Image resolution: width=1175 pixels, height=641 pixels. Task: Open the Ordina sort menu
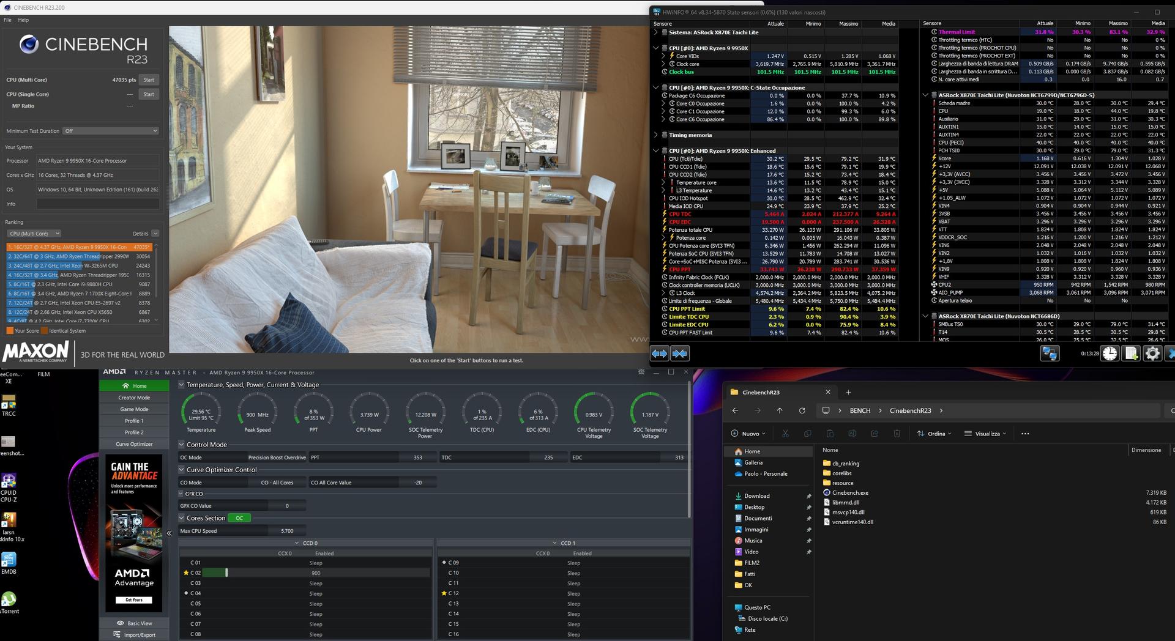coord(934,434)
